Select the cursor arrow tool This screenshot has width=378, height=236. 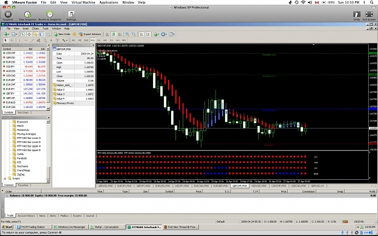pyautogui.click(x=5, y=40)
